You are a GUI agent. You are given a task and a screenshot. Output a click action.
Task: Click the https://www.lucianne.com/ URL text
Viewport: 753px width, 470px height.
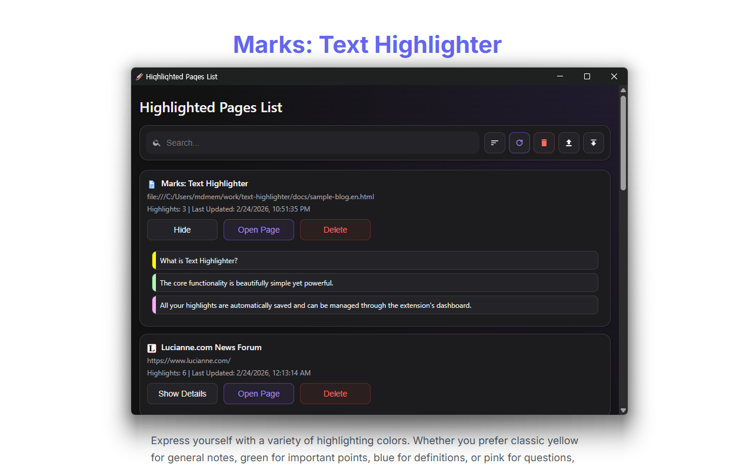tap(189, 361)
